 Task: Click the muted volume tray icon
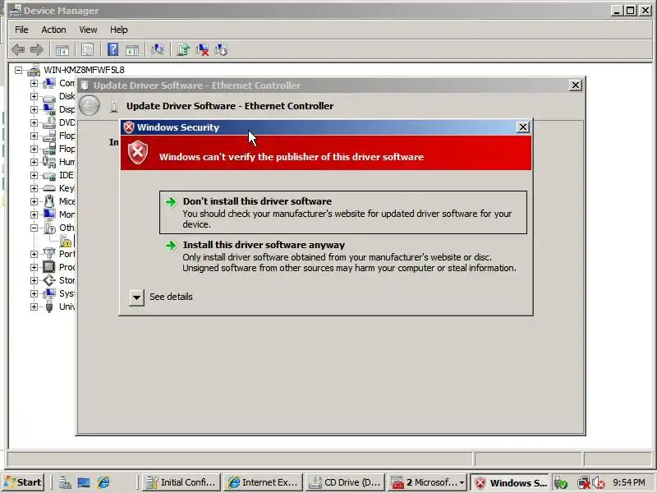point(599,483)
